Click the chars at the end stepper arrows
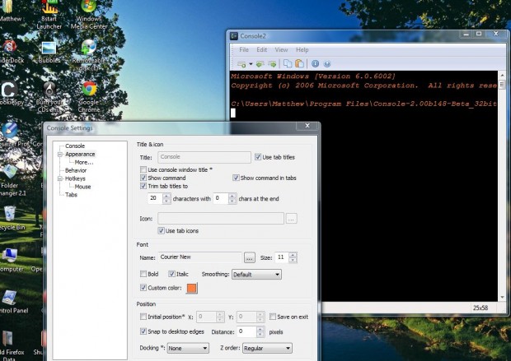This screenshot has height=361, width=511. 232,198
